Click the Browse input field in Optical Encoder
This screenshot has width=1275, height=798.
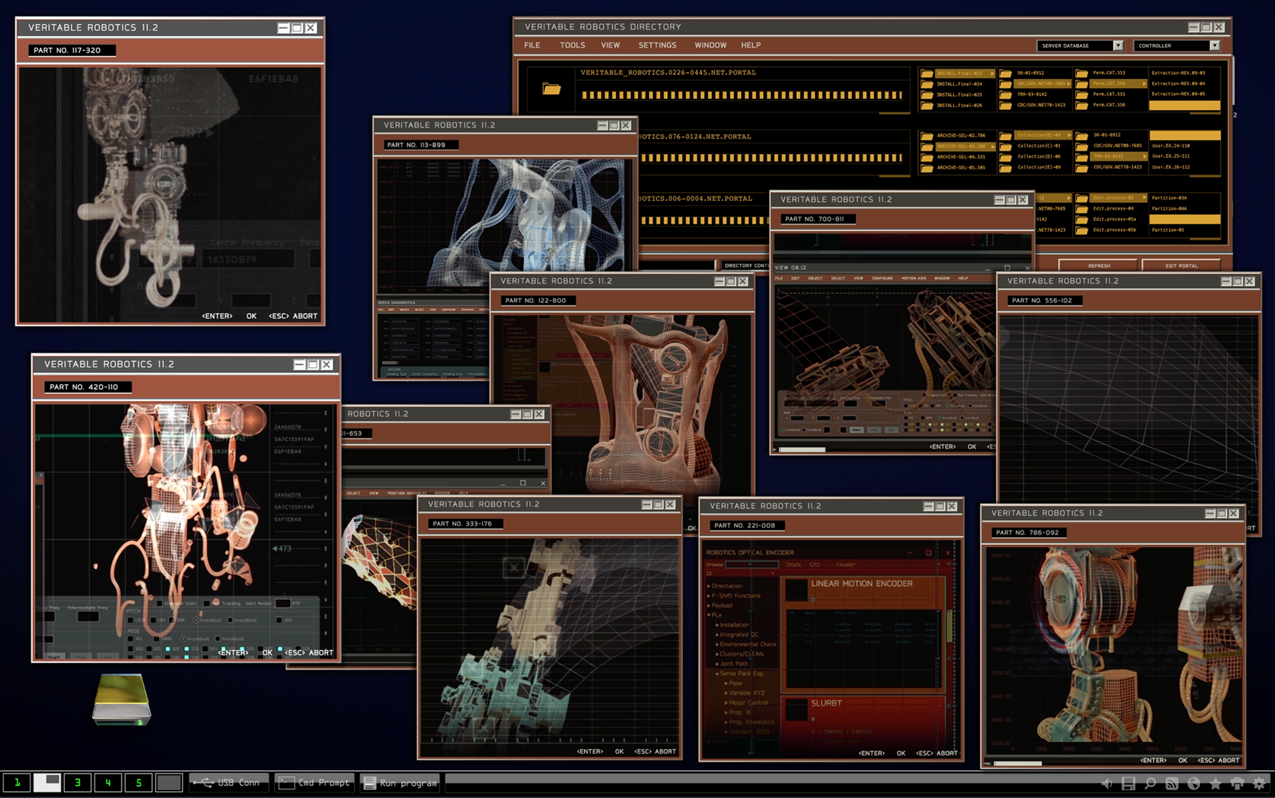pos(751,564)
